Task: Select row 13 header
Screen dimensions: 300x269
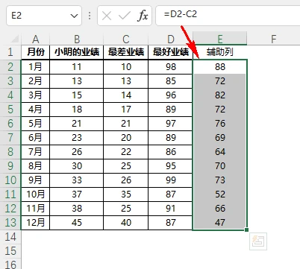Action: pyautogui.click(x=10, y=223)
